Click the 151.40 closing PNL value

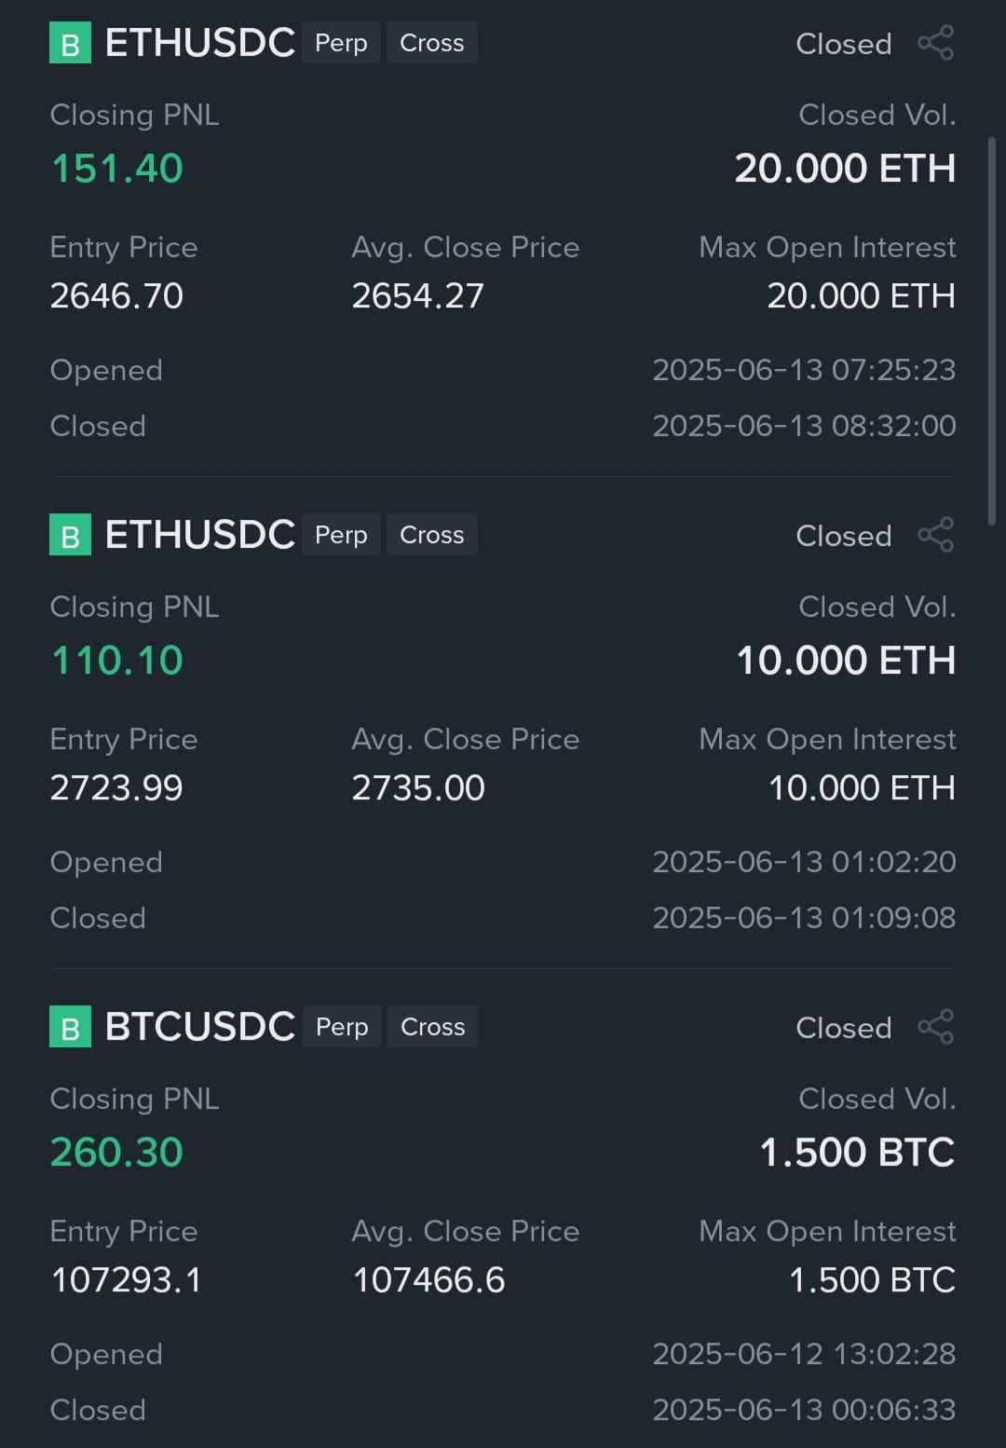click(116, 169)
